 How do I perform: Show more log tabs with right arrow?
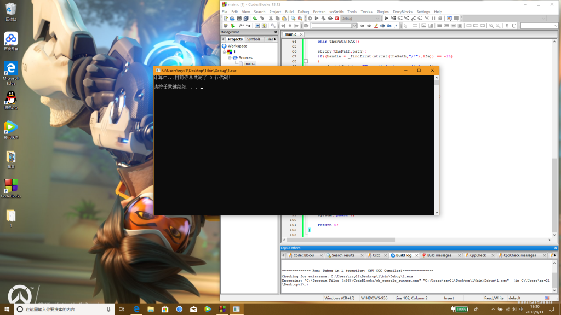pos(556,255)
